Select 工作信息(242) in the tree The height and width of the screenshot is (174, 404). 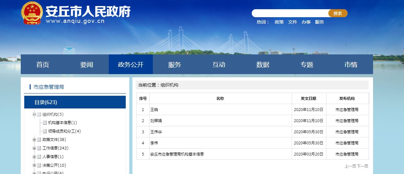pos(56,148)
